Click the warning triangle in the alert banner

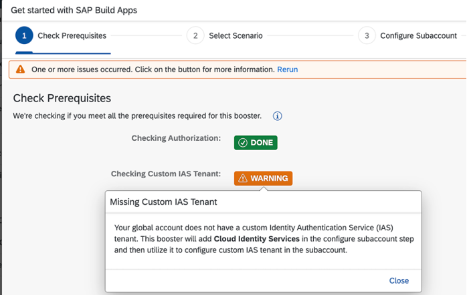coord(21,69)
